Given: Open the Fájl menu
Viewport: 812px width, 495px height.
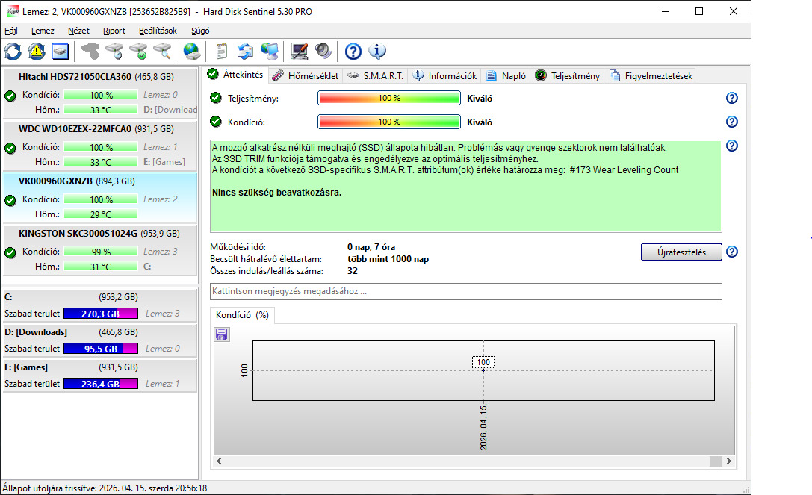Looking at the screenshot, I should click(x=11, y=31).
